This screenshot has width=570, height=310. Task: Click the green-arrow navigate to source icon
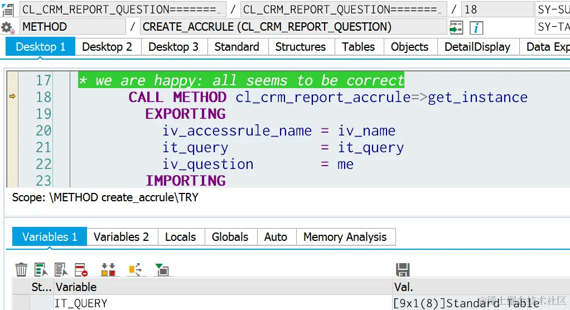tap(456, 28)
